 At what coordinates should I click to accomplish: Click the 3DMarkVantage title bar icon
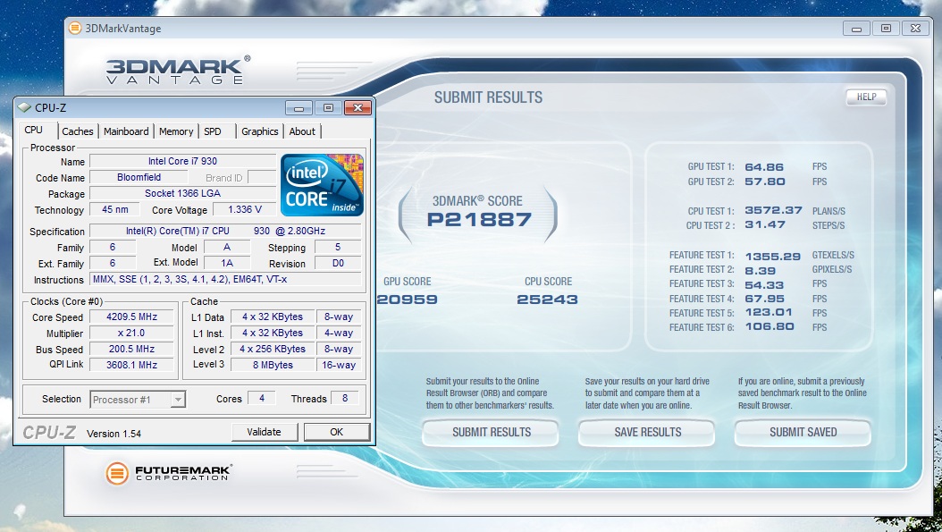[x=74, y=29]
